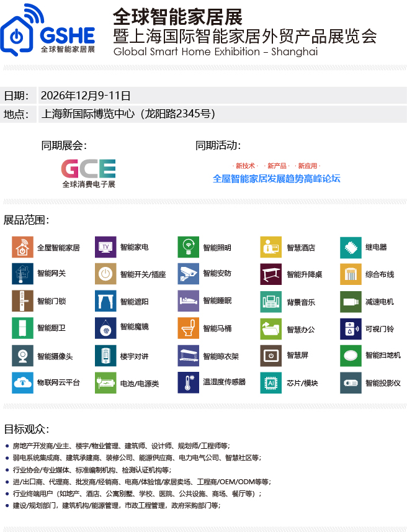Select the 电池/电源类 battery icon

click(105, 383)
